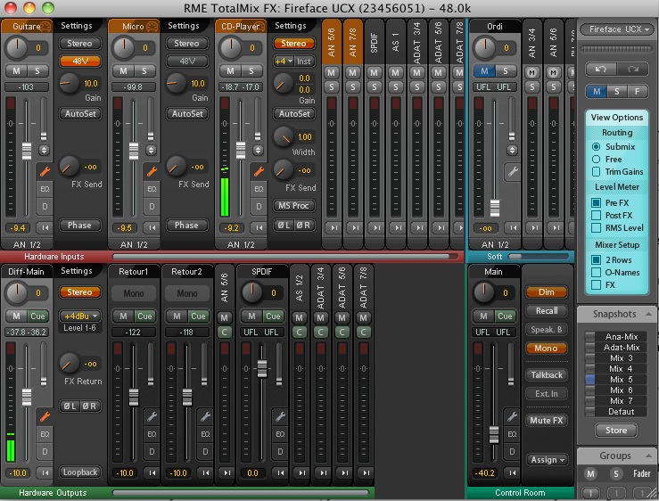Click the undo arrow icon

(601, 69)
